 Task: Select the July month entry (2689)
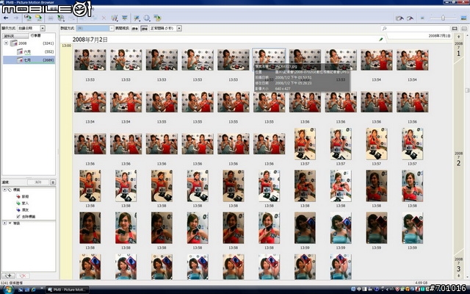tap(29, 60)
